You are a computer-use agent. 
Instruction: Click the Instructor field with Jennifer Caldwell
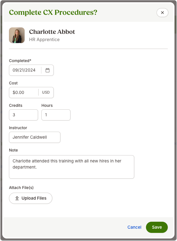tap(35, 137)
